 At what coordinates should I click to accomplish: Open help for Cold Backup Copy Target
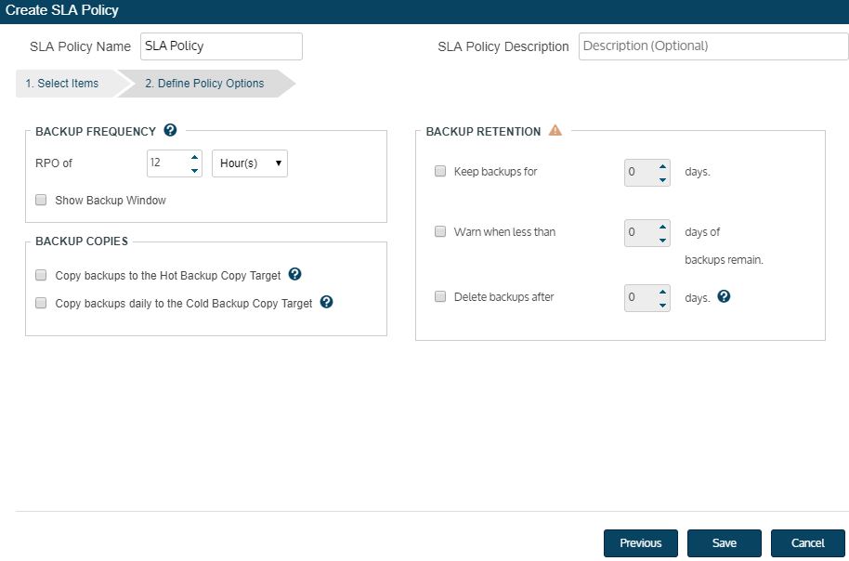[x=326, y=302]
